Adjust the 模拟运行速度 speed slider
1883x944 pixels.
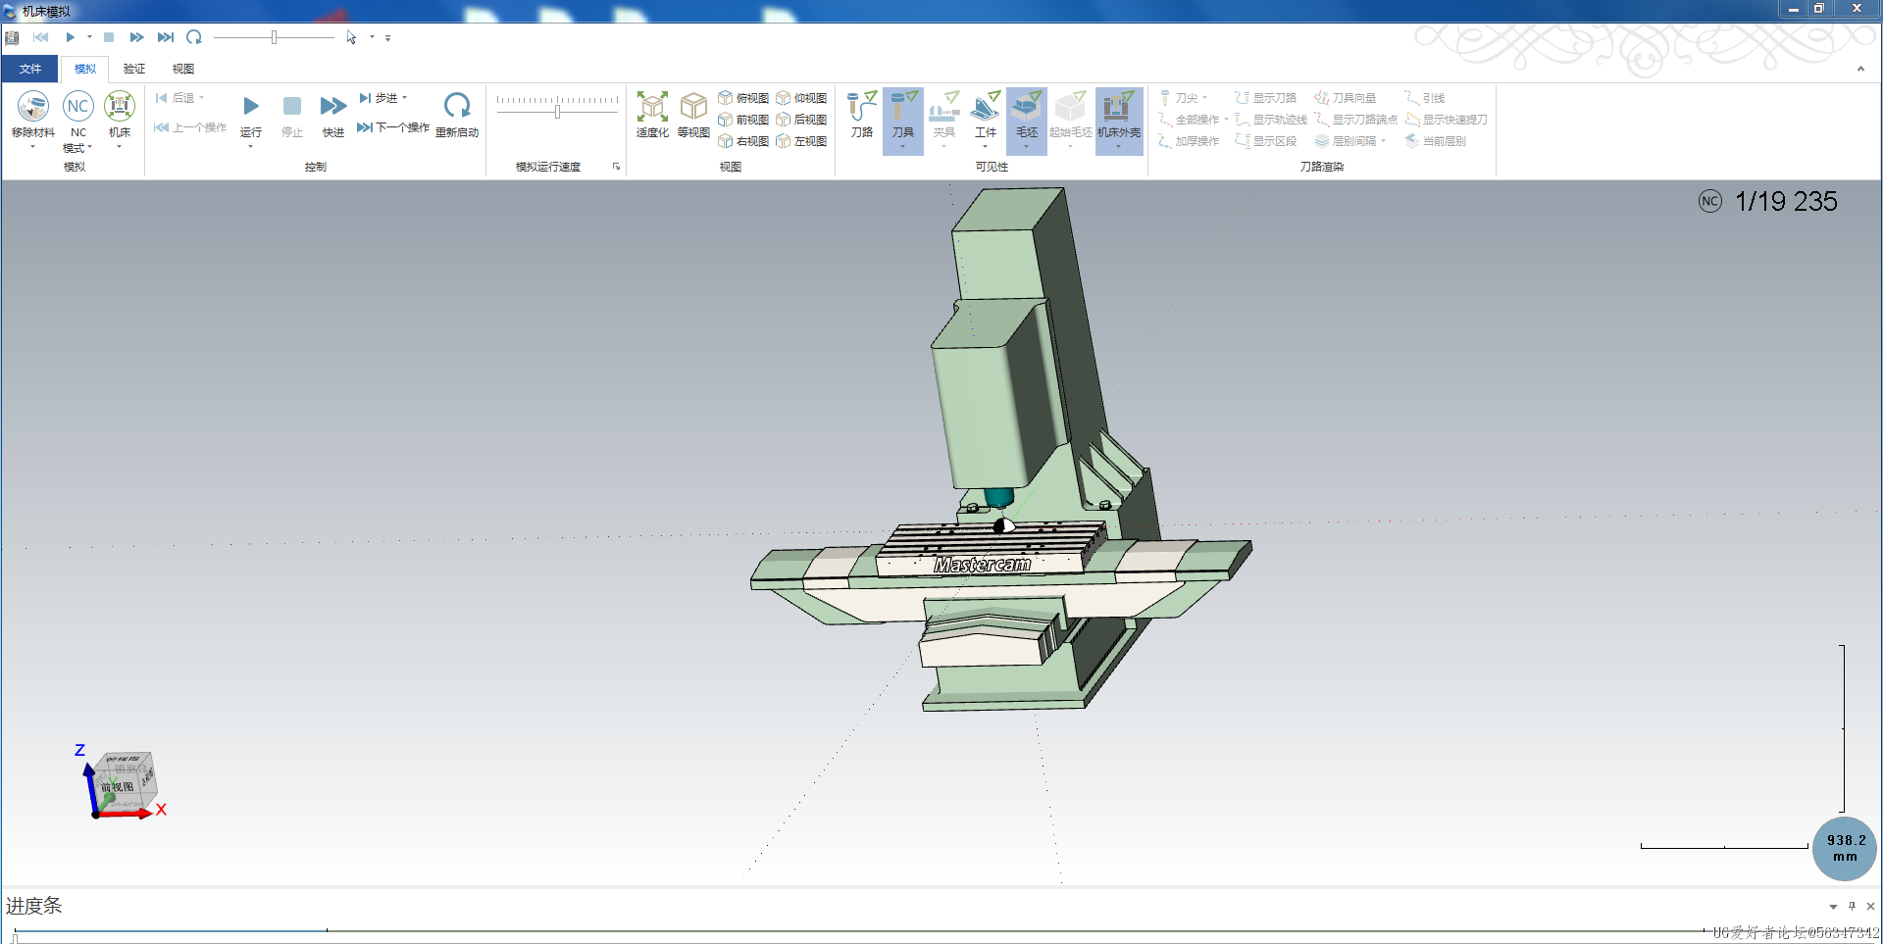(x=557, y=112)
